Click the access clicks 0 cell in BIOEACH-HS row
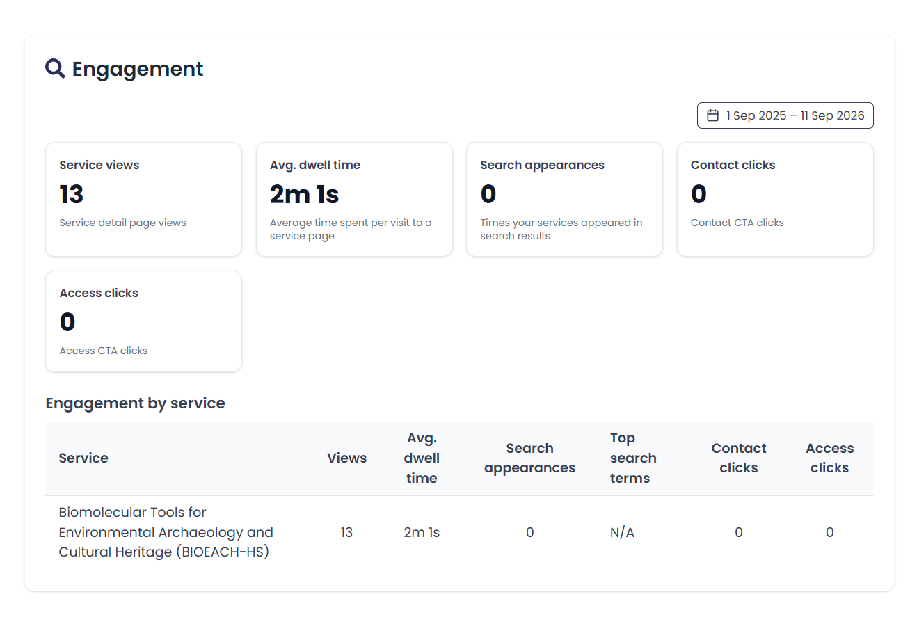This screenshot has height=640, width=910. (x=830, y=532)
